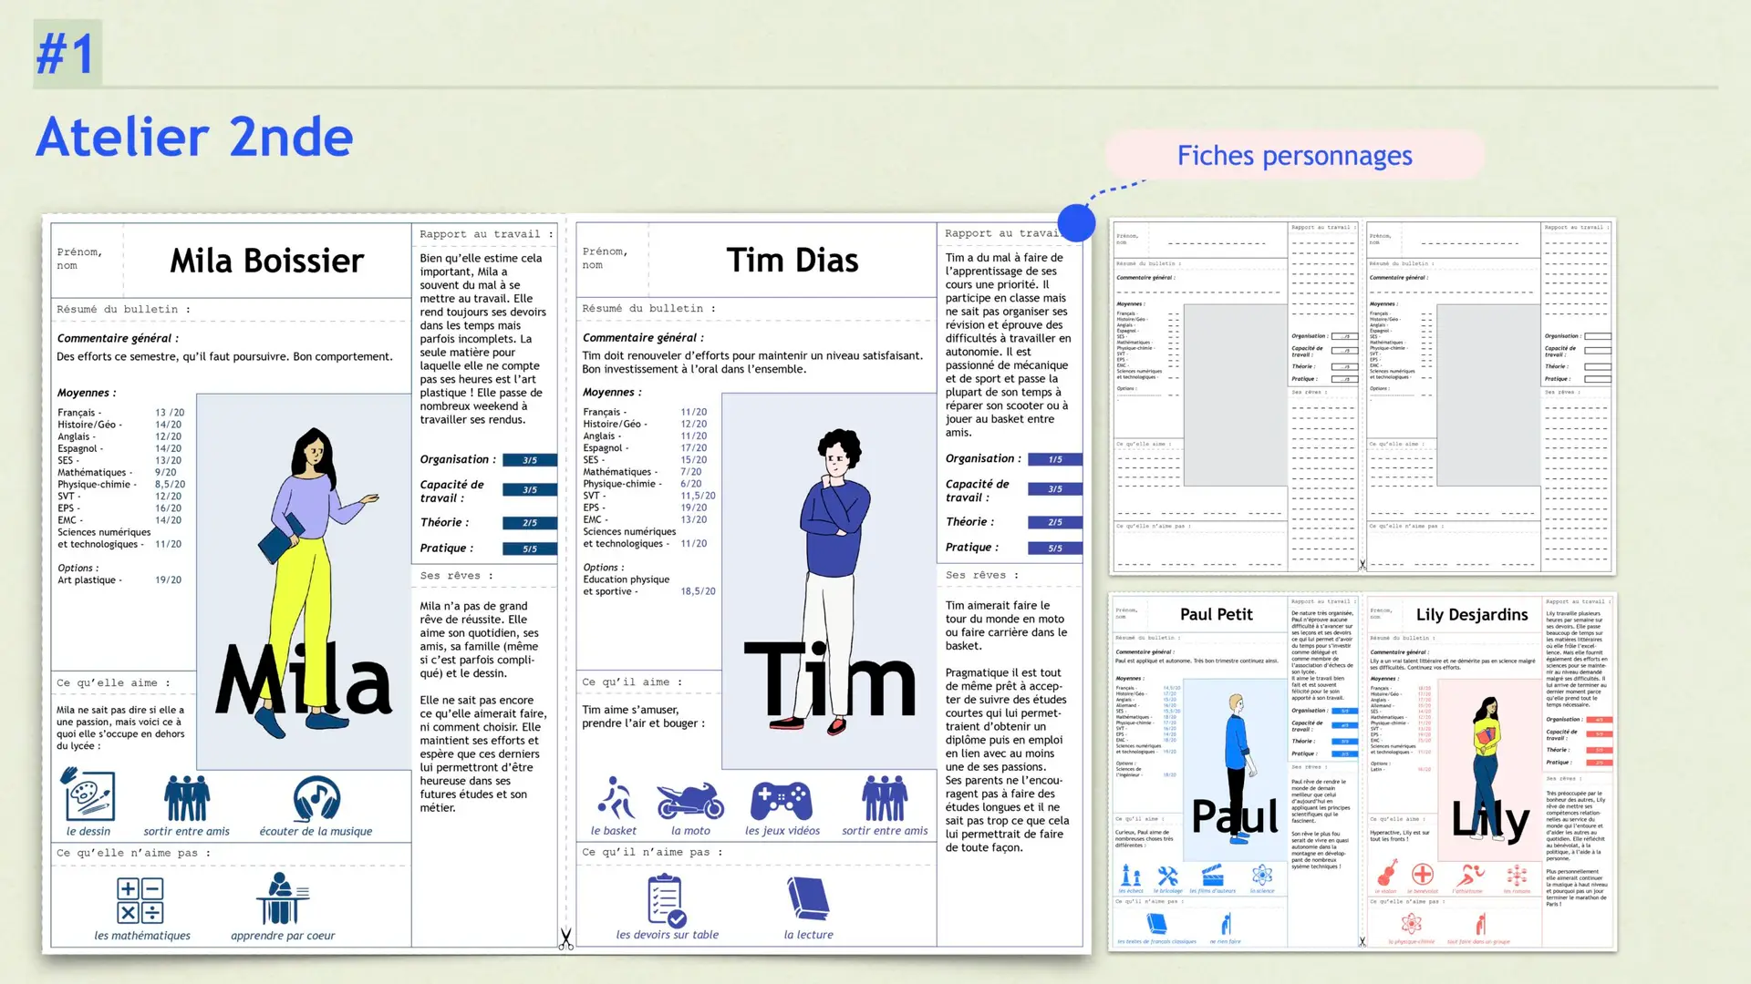Click the drawing palette icon 'le dessin'
Screen dimensions: 1751x984
[88, 795]
